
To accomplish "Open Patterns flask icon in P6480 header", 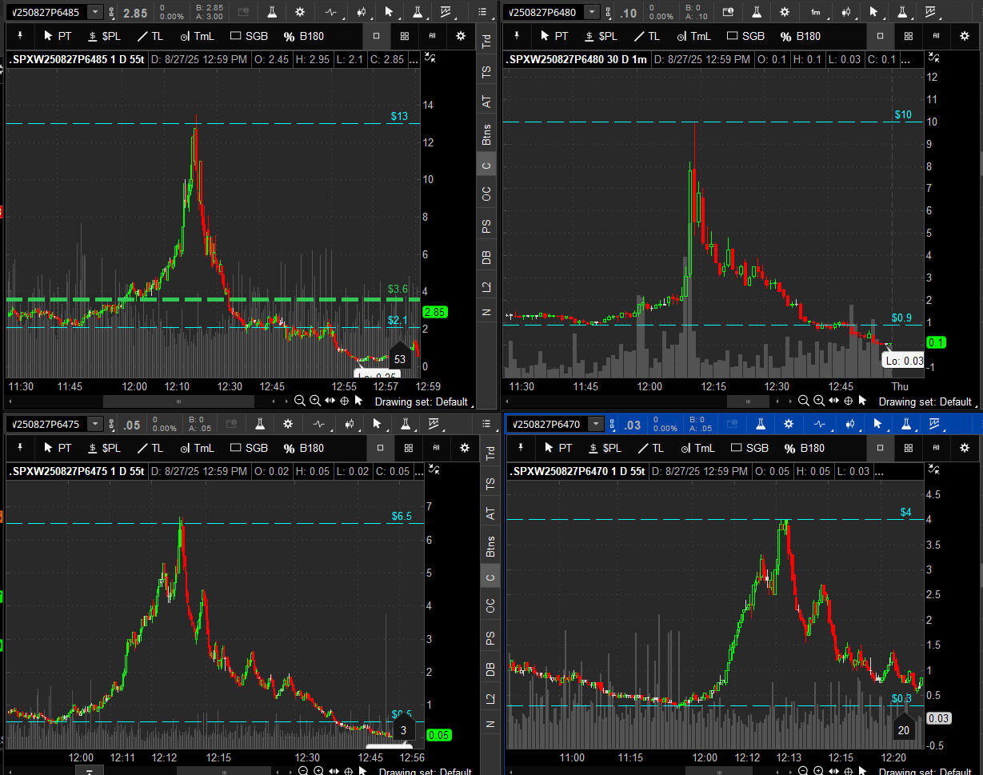I will point(901,12).
